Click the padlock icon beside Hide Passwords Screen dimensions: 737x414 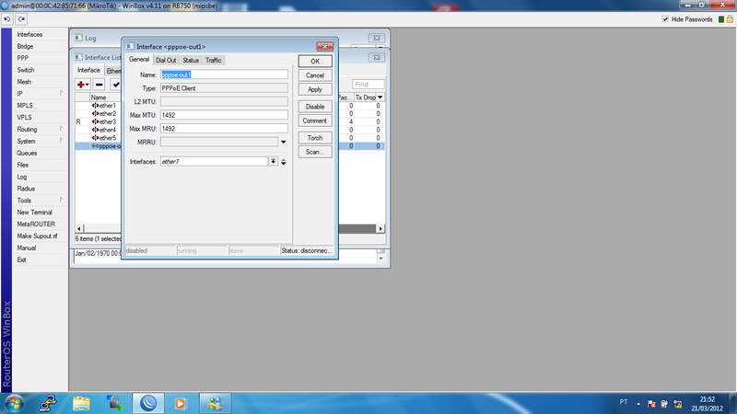(x=730, y=19)
